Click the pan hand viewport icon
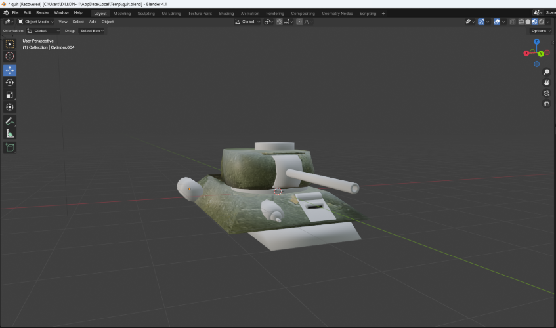The image size is (556, 328). [546, 83]
